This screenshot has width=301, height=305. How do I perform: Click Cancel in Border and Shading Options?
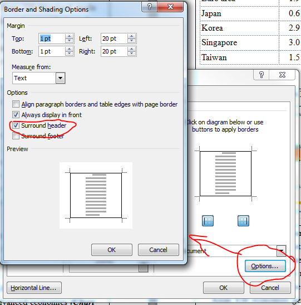click(x=159, y=250)
